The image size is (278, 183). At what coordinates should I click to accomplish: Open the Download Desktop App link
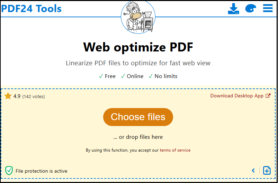[x=240, y=96]
